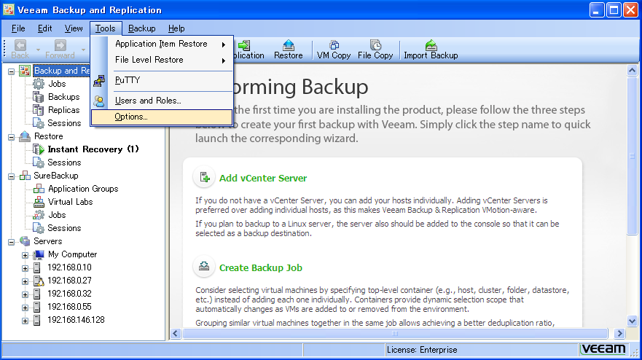Screen dimensions: 642x360
Task: Expand the My Computer node
Action: click(x=25, y=255)
